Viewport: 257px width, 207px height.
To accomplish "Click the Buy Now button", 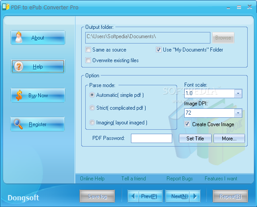I will click(38, 96).
